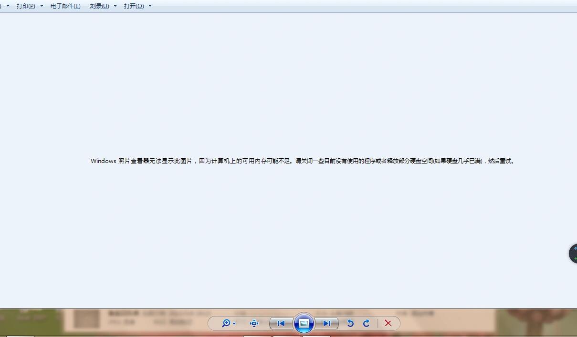Viewport: 577px width, 337px height.
Task: Delete the picture with red X icon
Action: pos(388,323)
